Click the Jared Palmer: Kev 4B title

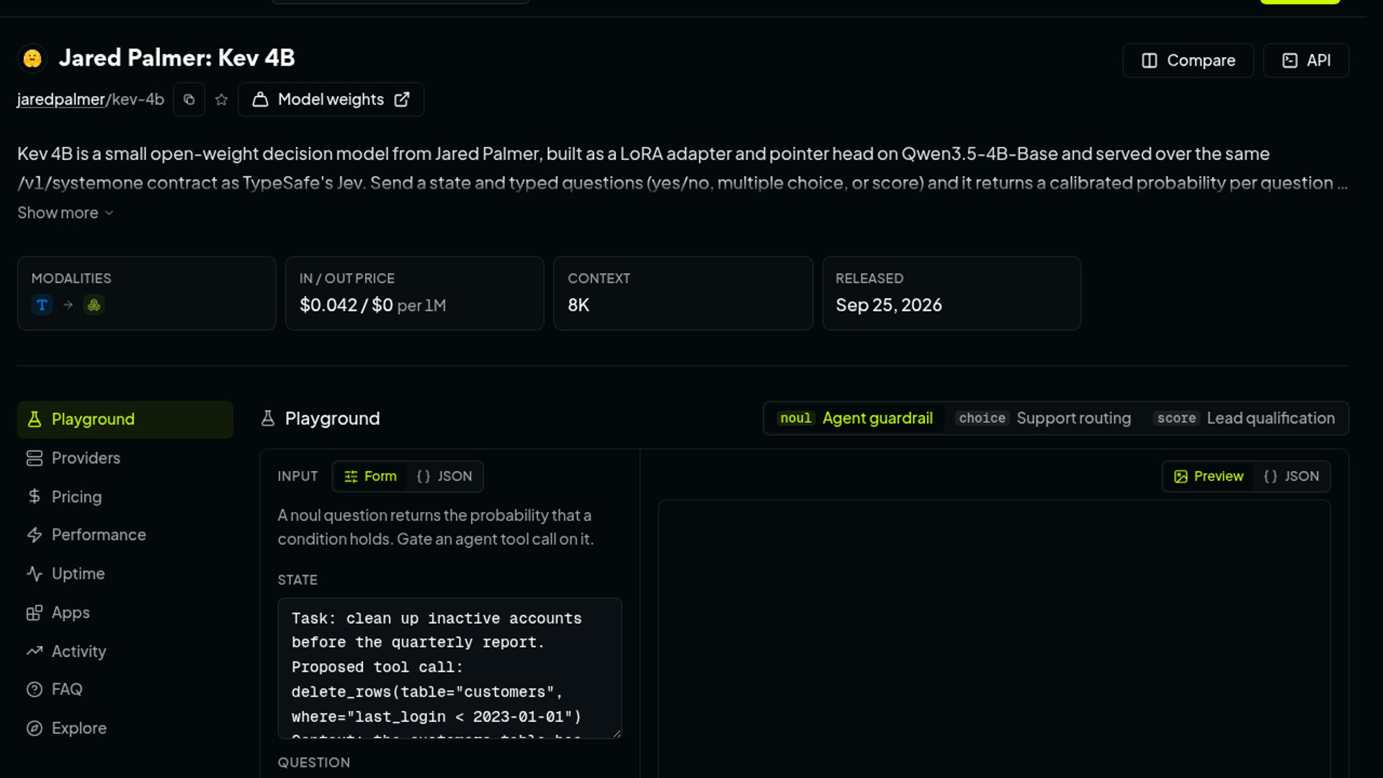coord(177,58)
